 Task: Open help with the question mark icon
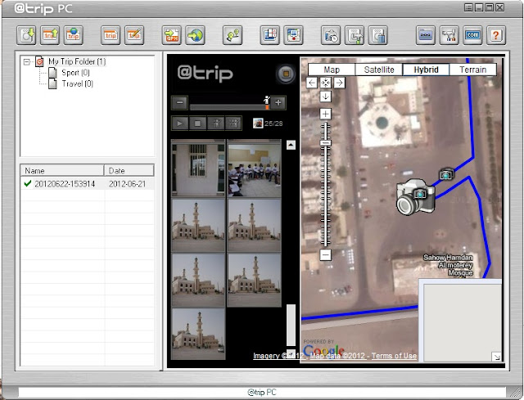tap(496, 35)
